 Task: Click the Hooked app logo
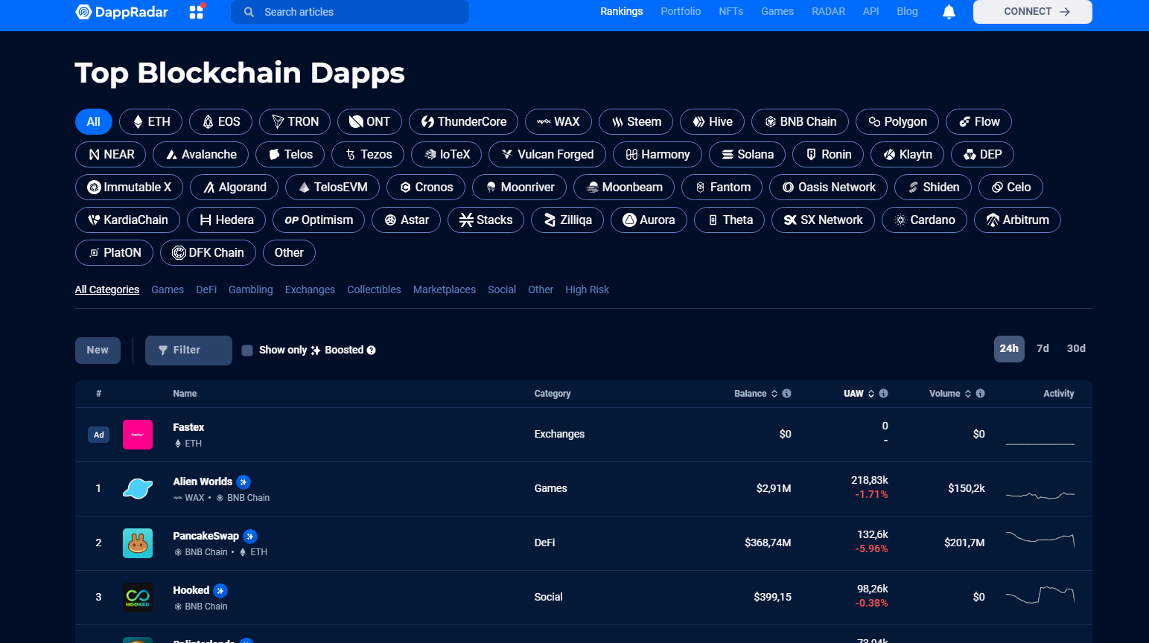pos(138,598)
